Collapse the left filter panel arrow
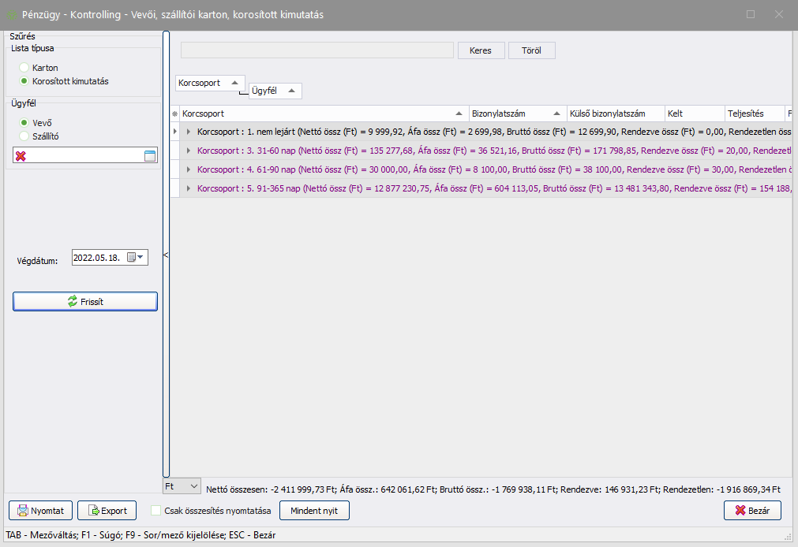Viewport: 798px width, 547px height. click(x=166, y=255)
